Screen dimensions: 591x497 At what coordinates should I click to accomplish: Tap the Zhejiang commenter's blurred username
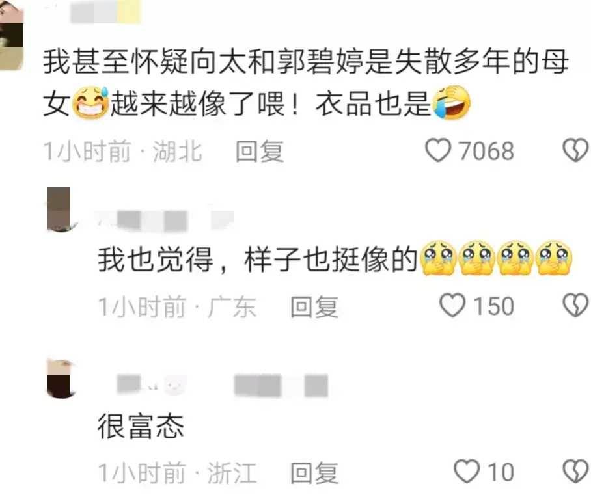coord(223,386)
